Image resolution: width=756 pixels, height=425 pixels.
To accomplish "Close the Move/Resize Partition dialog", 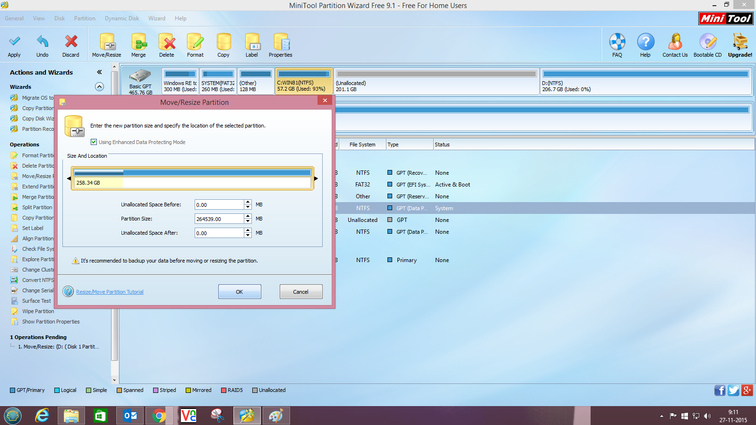I will point(325,101).
